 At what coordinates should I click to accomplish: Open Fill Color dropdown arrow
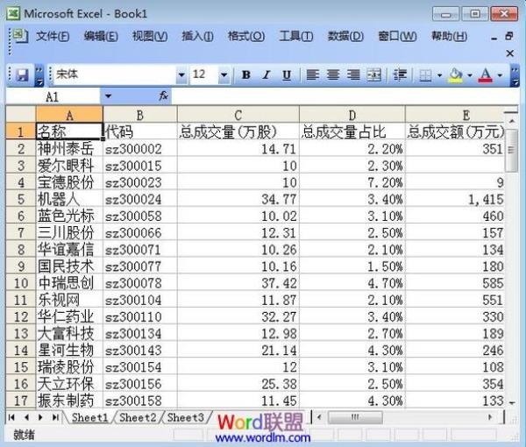tap(470, 75)
